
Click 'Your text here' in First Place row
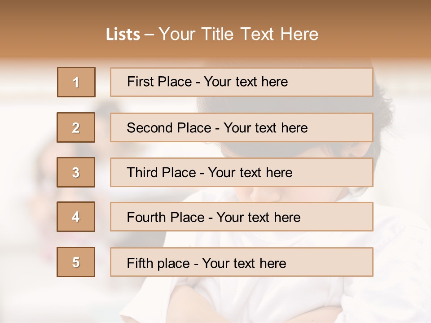point(246,82)
